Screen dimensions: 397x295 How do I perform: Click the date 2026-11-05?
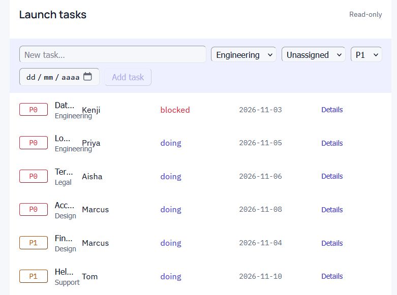point(261,143)
